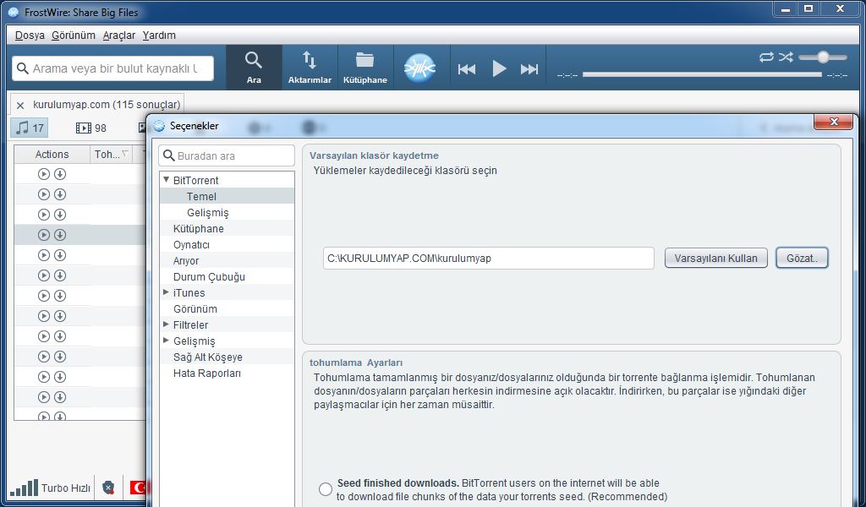Open the Ara search view in toolbar
This screenshot has width=866, height=507.
254,68
